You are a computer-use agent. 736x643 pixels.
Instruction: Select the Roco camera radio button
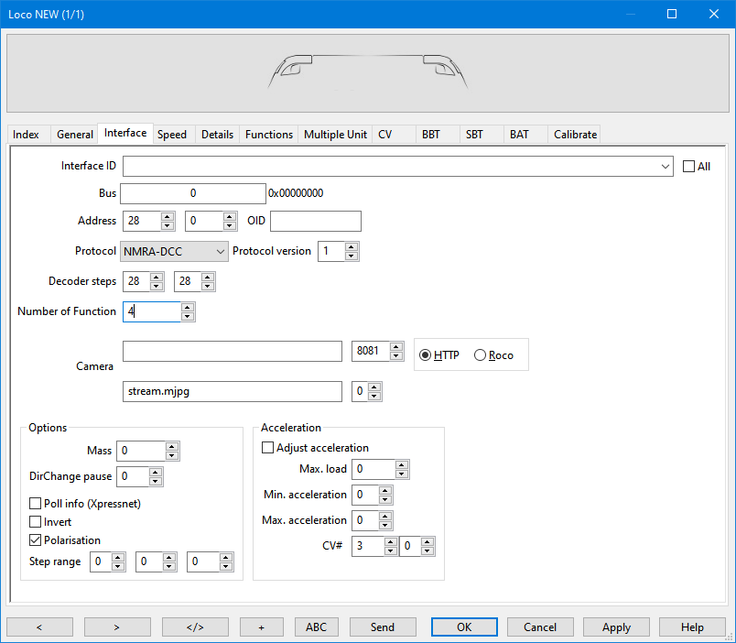pos(481,355)
